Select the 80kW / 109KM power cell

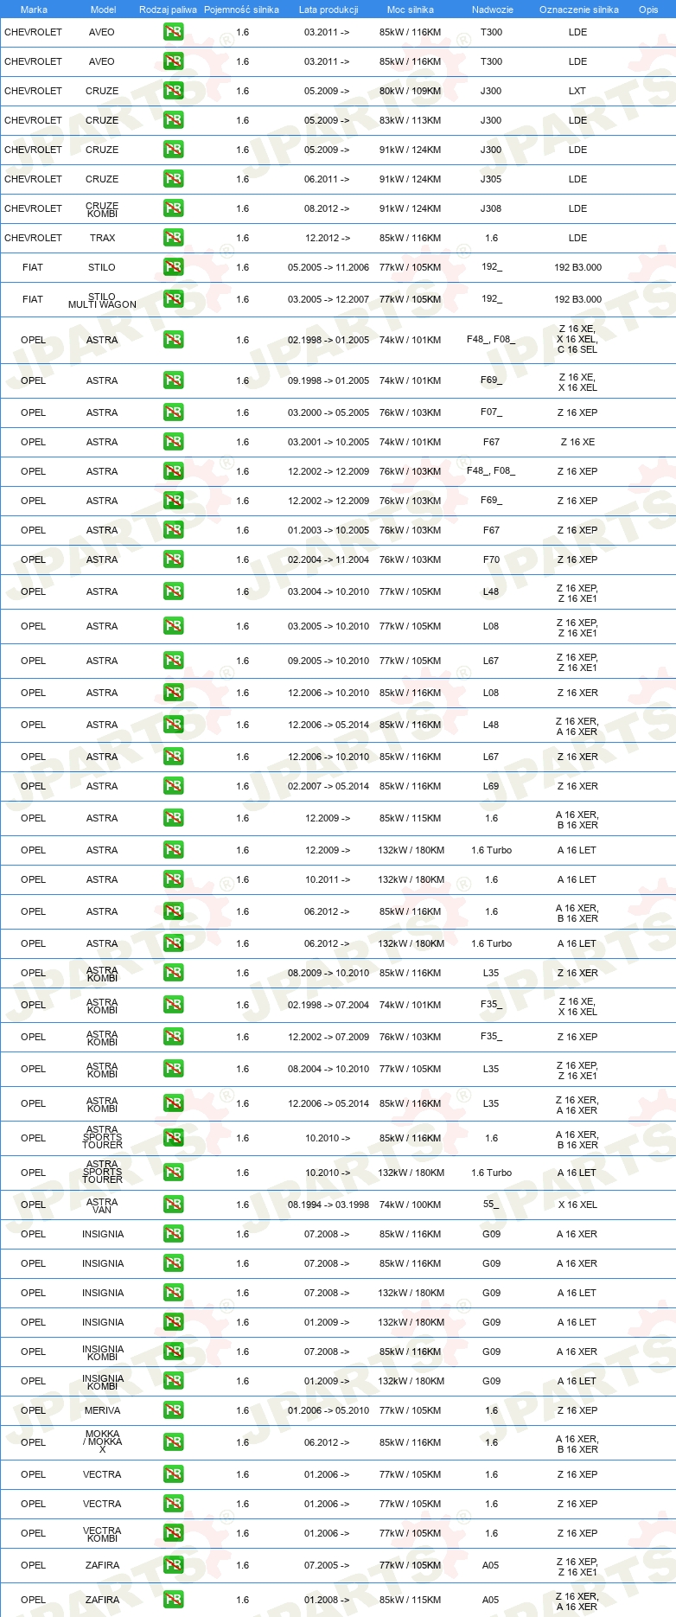(410, 91)
